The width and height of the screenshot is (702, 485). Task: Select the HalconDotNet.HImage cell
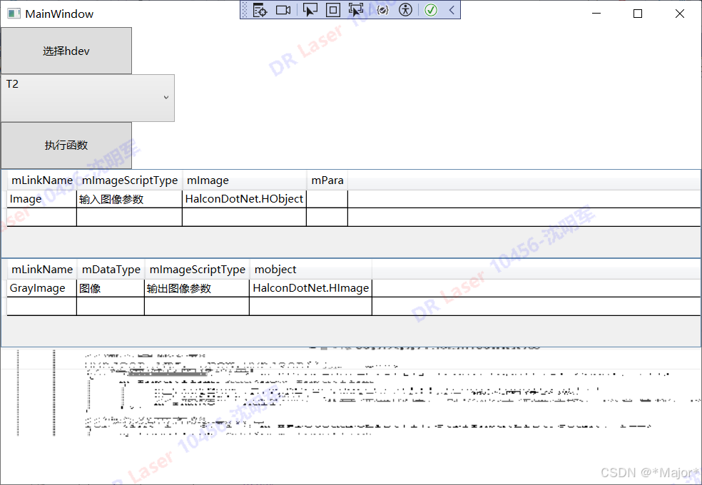click(x=310, y=287)
